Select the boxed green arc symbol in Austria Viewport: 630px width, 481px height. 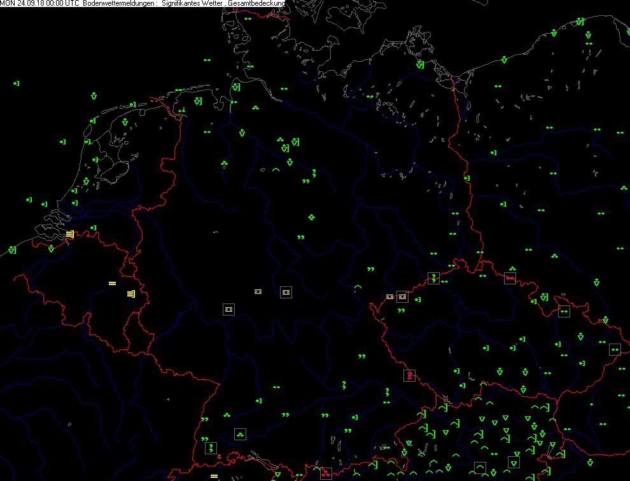coord(480,468)
